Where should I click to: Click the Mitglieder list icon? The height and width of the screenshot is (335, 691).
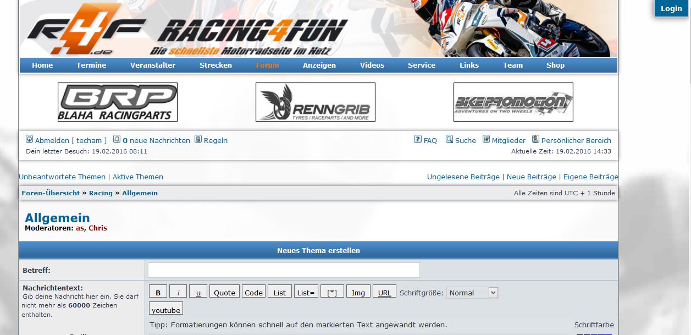(x=486, y=140)
